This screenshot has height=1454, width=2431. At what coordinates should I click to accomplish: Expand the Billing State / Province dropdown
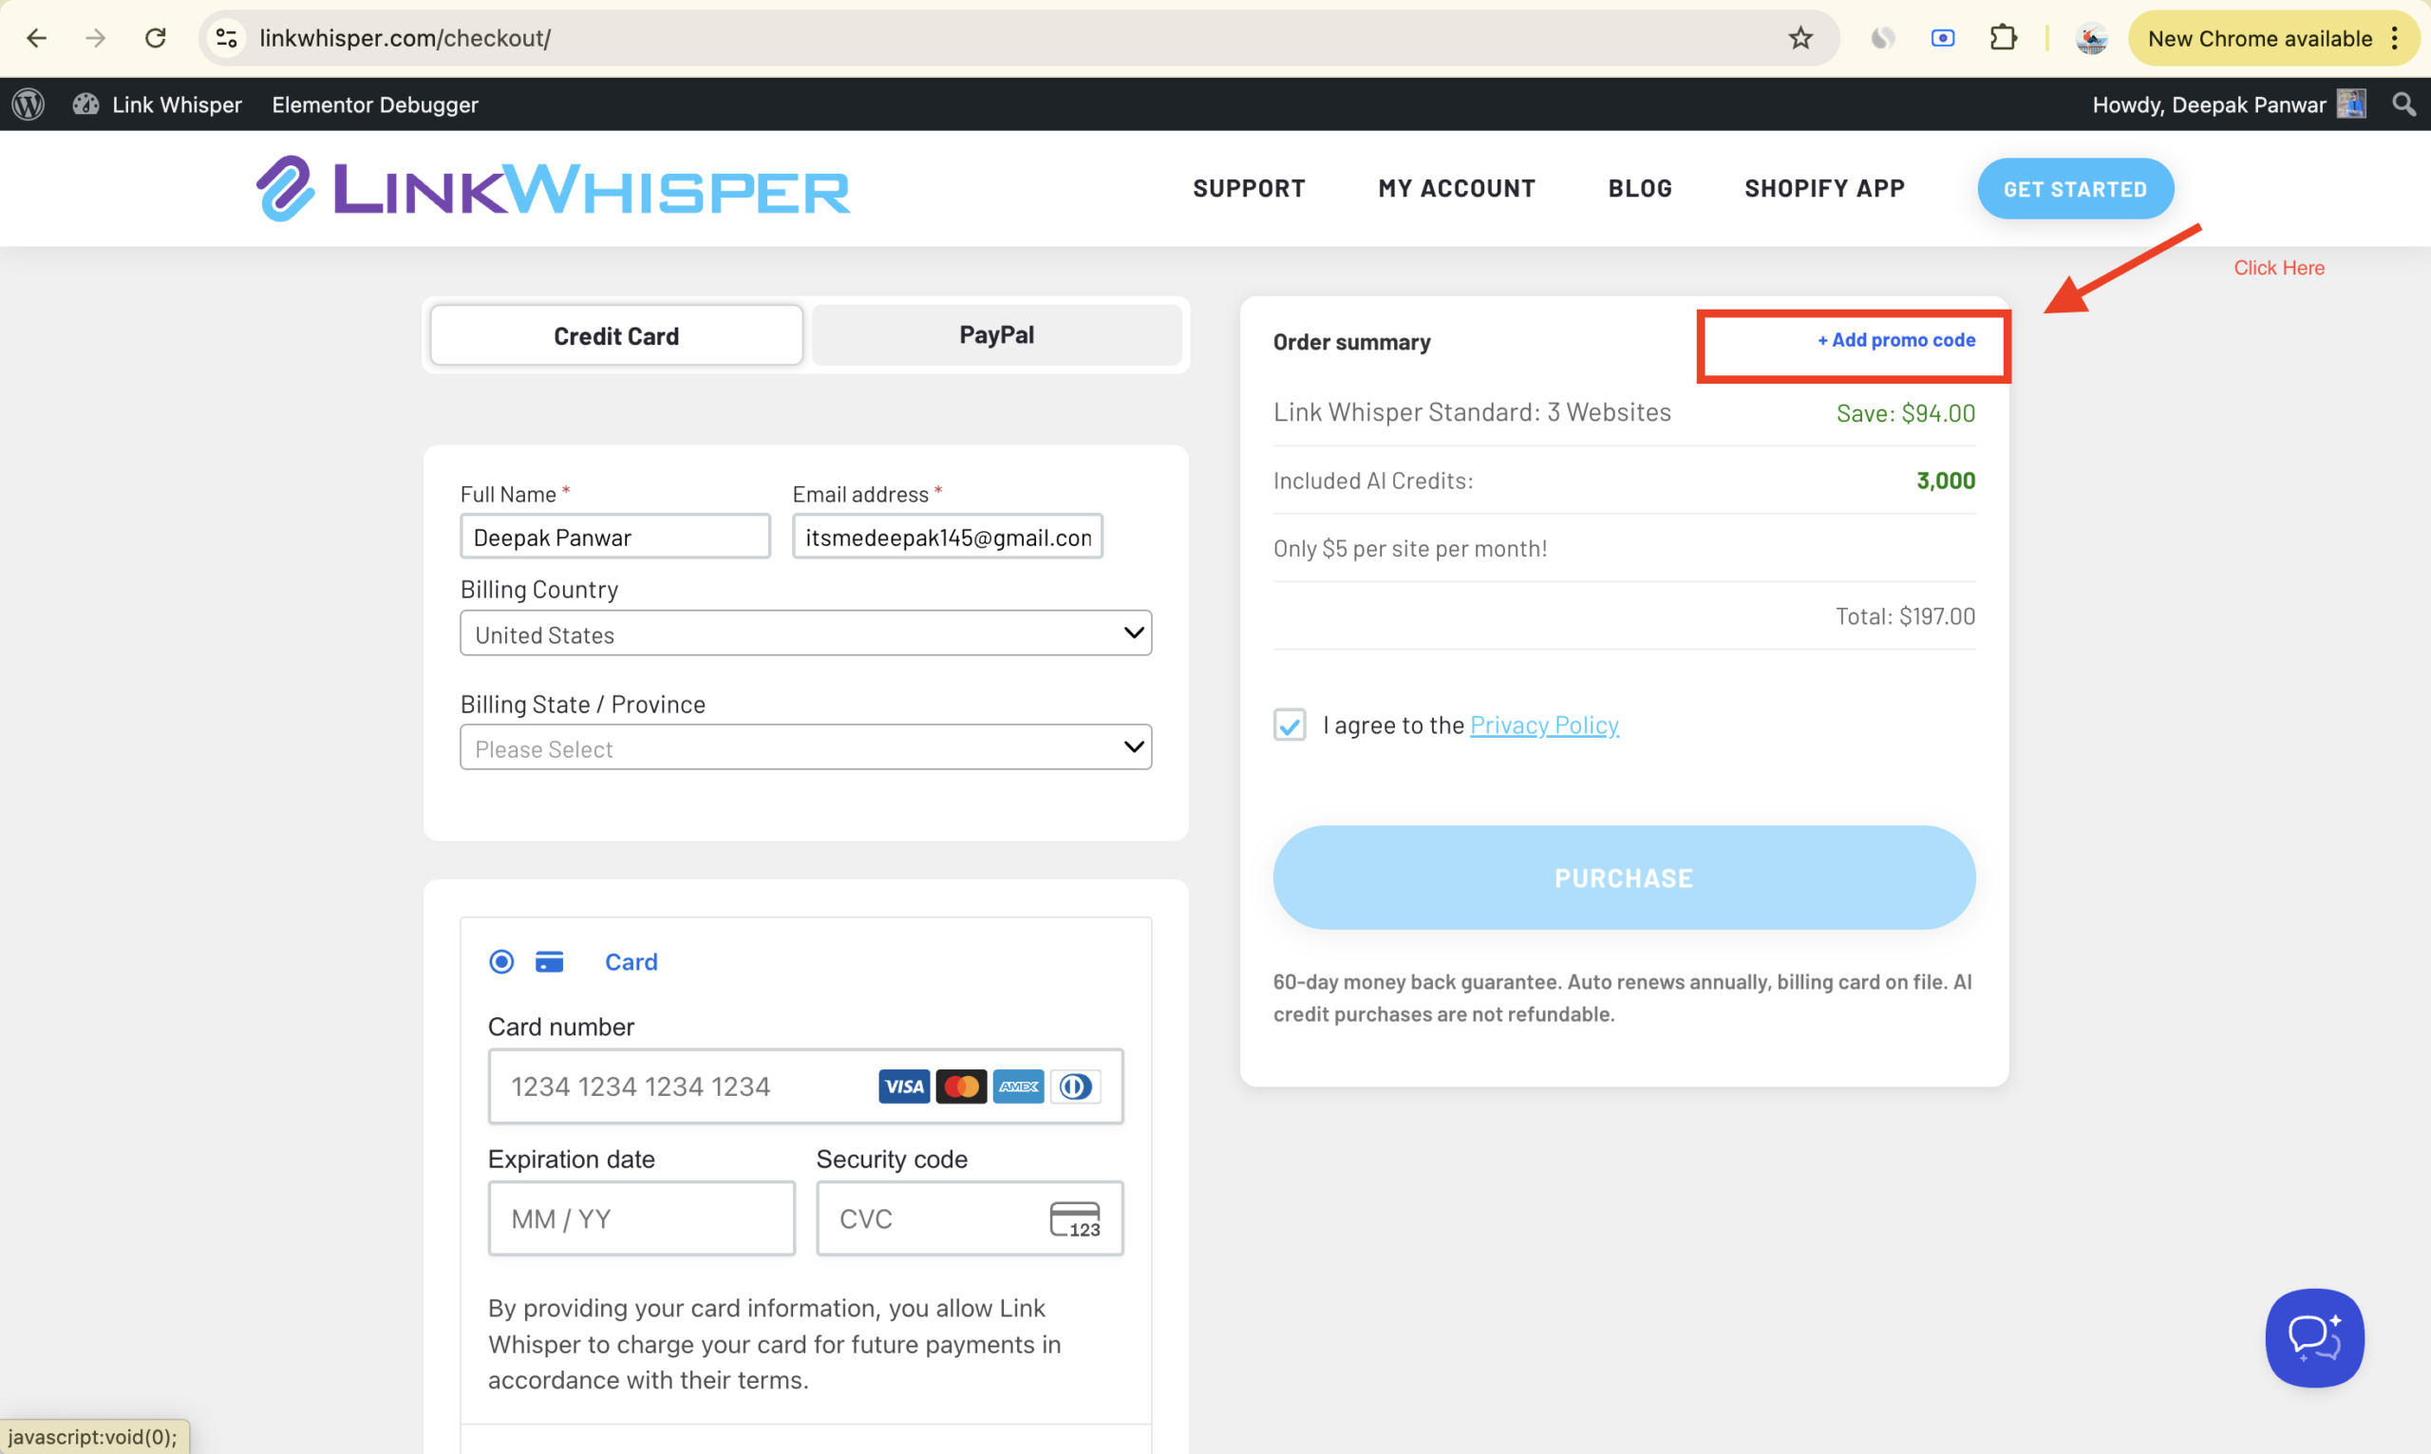805,747
